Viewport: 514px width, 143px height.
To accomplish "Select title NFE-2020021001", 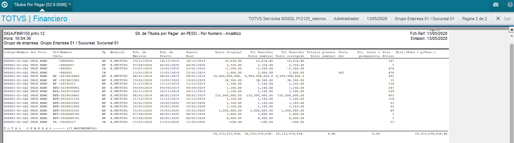I will tap(66, 103).
